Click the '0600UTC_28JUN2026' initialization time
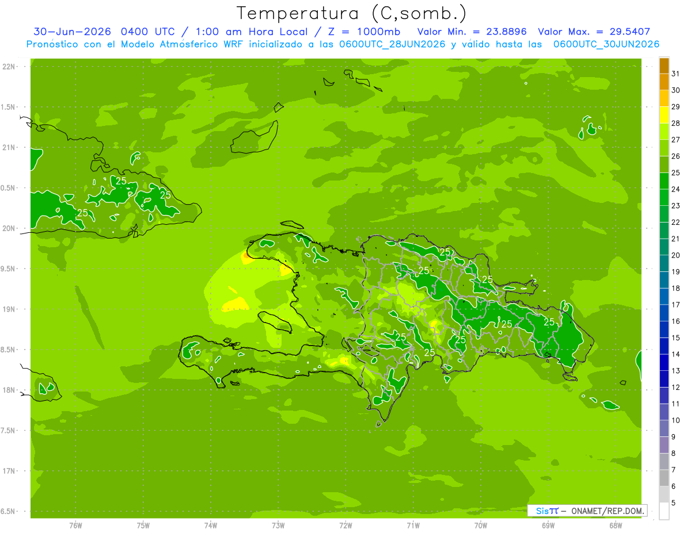Viewport: 691px width, 533px height. pyautogui.click(x=392, y=44)
